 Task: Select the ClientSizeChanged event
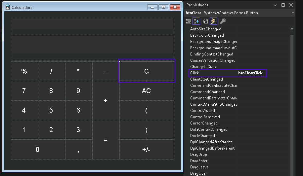tap(206, 79)
